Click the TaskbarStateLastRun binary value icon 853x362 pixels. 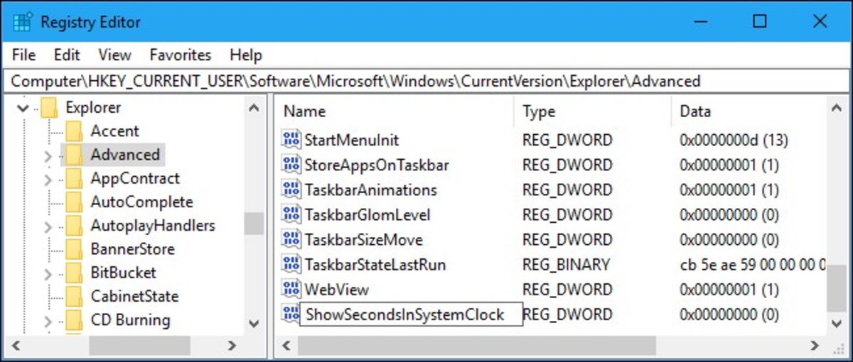point(291,265)
